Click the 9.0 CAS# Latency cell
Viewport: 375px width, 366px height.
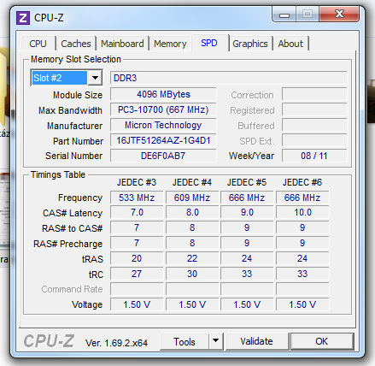(x=247, y=212)
